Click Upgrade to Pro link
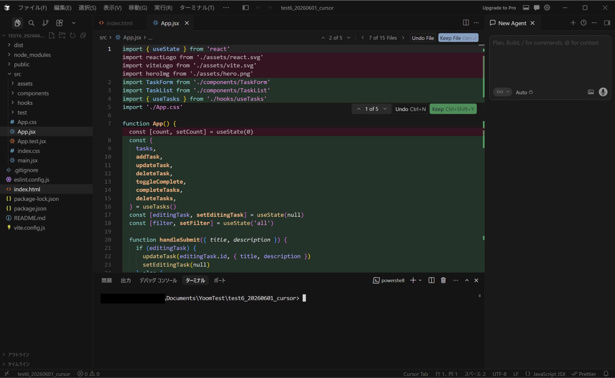 coord(499,8)
